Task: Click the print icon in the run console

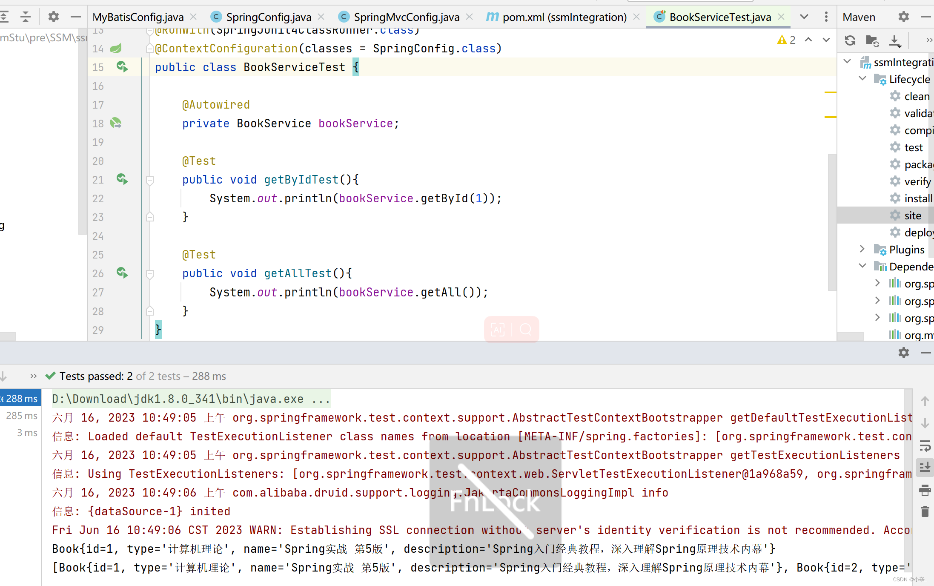Action: [925, 490]
